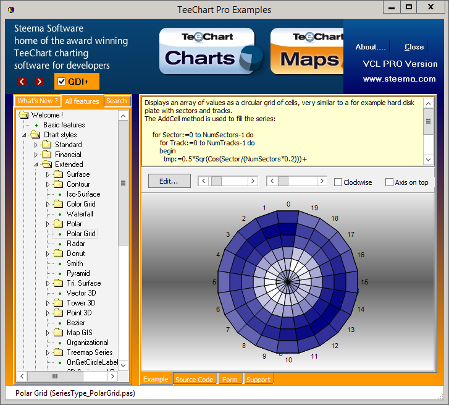The width and height of the screenshot is (449, 405).
Task: Open the Search tab
Action: 117,101
